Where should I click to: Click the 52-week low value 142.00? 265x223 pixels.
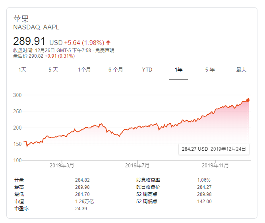click(x=204, y=202)
